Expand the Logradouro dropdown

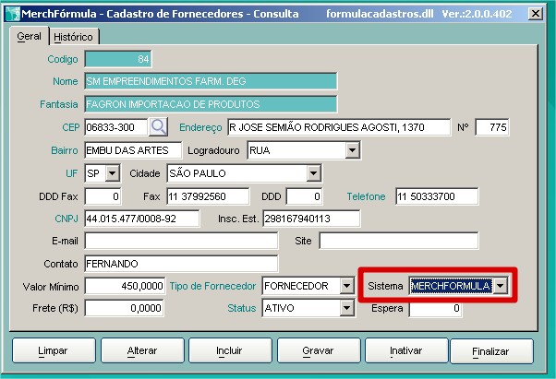pyautogui.click(x=352, y=150)
